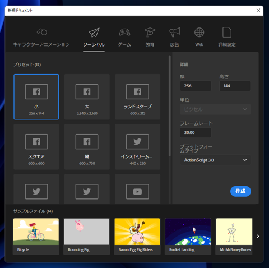Click the presets list vertical scrollbar
This screenshot has width=269, height=268.
click(170, 106)
